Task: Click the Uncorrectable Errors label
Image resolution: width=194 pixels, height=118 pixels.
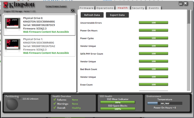Action: [x=91, y=23]
